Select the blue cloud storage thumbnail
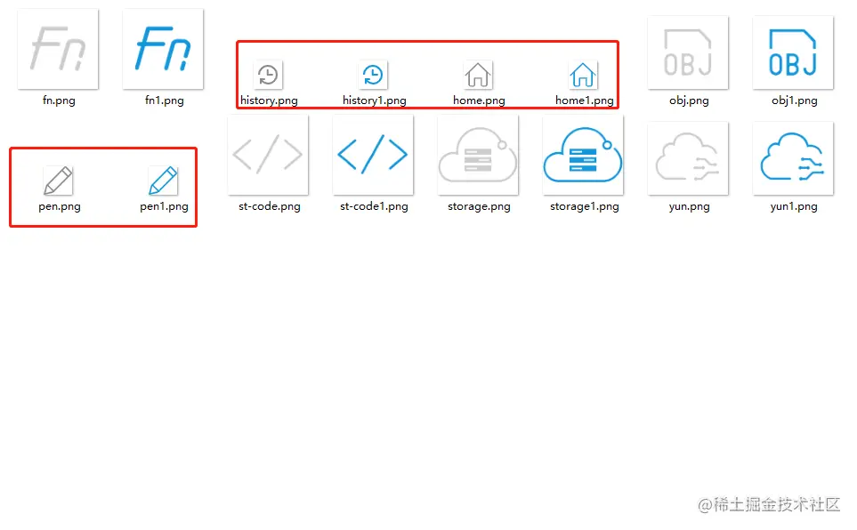 (x=583, y=155)
